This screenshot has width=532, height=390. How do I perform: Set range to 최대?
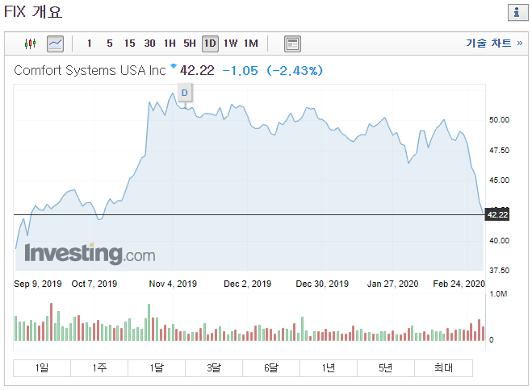click(x=443, y=367)
